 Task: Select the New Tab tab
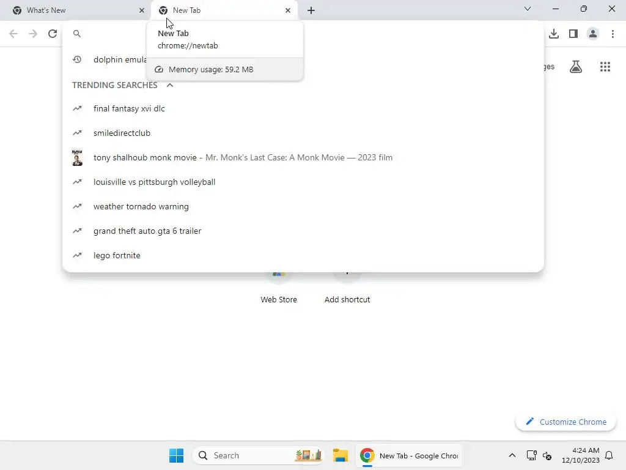click(x=224, y=10)
